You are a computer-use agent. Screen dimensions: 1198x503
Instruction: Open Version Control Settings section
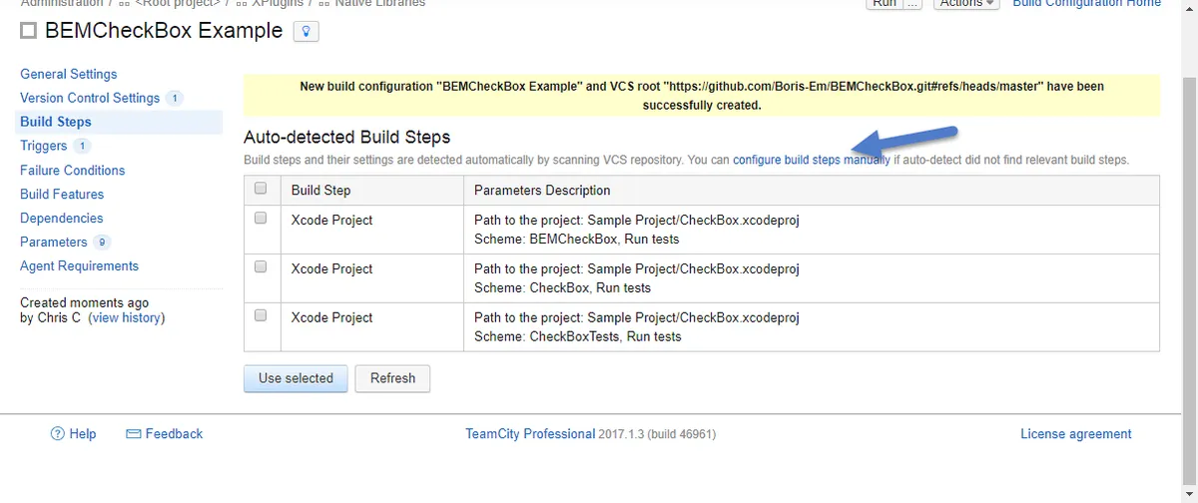[x=90, y=98]
